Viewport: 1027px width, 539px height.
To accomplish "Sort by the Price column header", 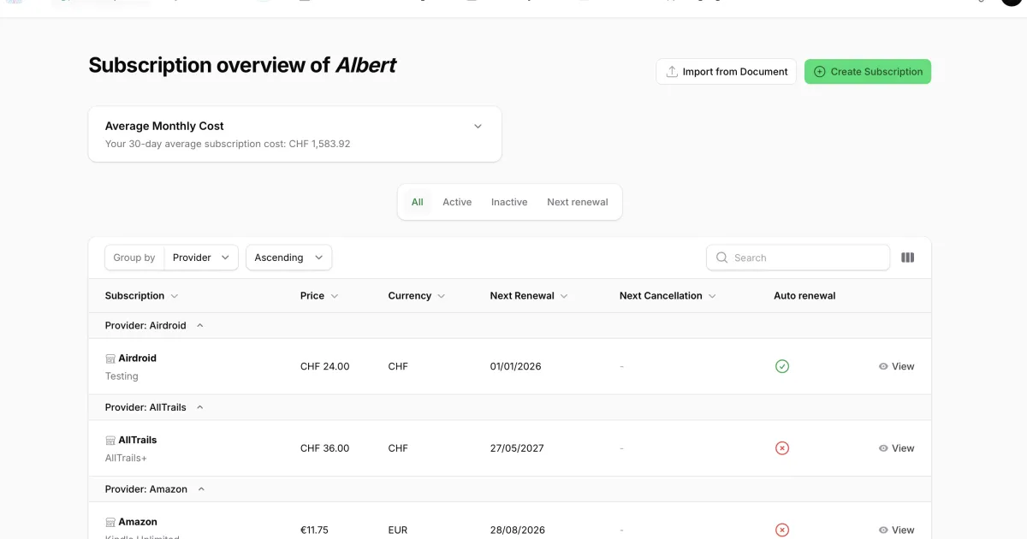I will [319, 296].
